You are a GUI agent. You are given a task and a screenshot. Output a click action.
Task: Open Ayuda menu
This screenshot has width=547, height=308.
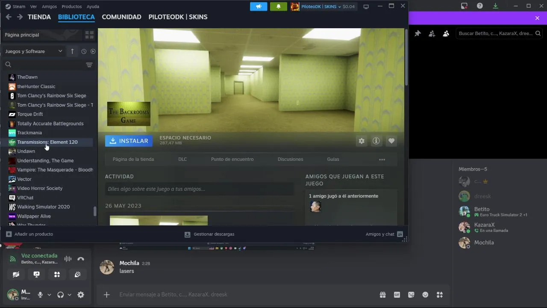93,6
